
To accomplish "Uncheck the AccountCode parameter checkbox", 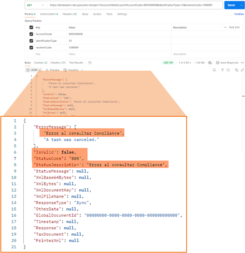I will click(31, 34).
